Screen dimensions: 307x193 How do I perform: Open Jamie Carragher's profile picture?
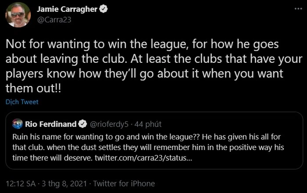(x=18, y=14)
